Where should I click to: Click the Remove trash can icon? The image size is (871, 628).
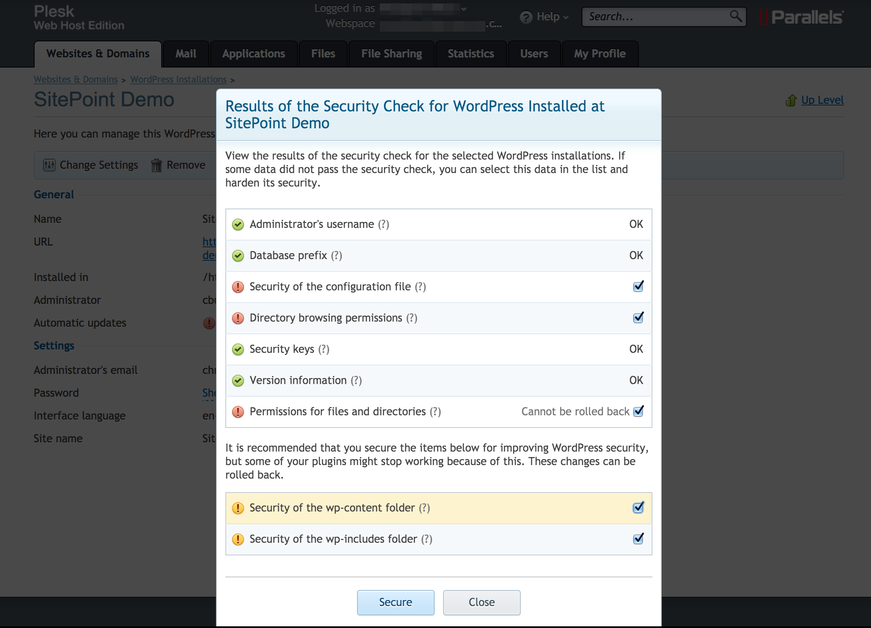click(x=157, y=165)
